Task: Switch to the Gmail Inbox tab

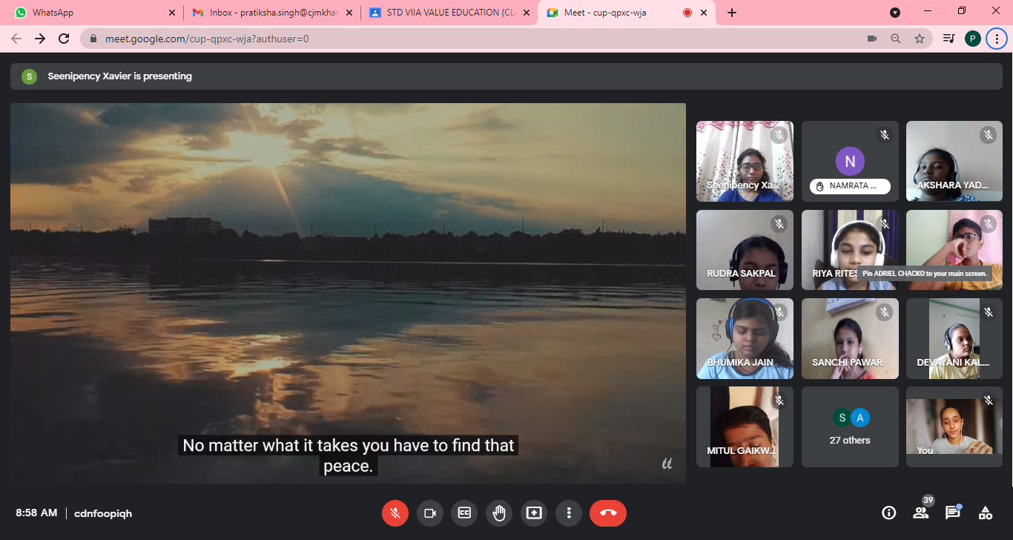Action: coord(267,13)
